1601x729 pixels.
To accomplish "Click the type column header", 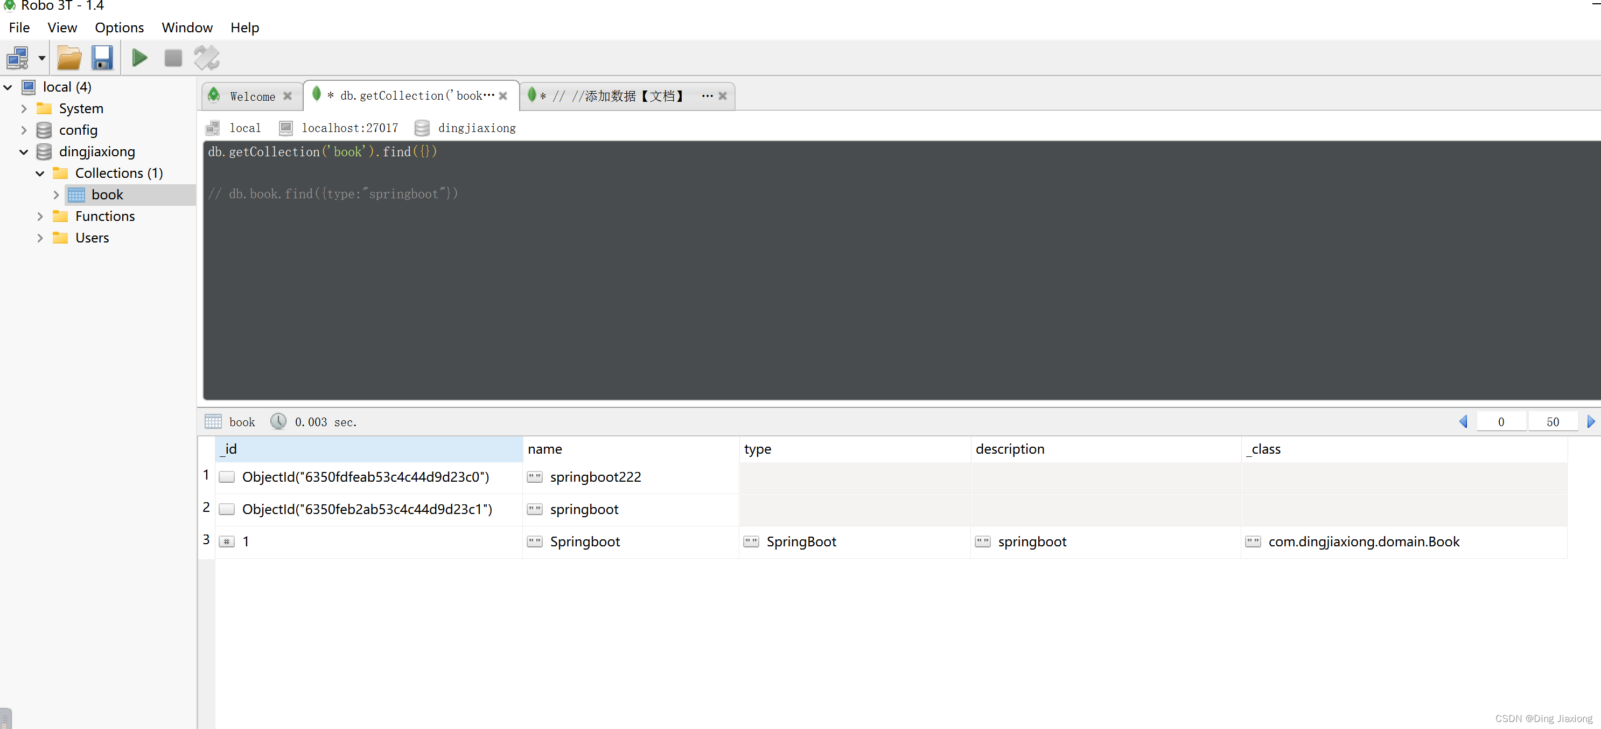I will 855,449.
